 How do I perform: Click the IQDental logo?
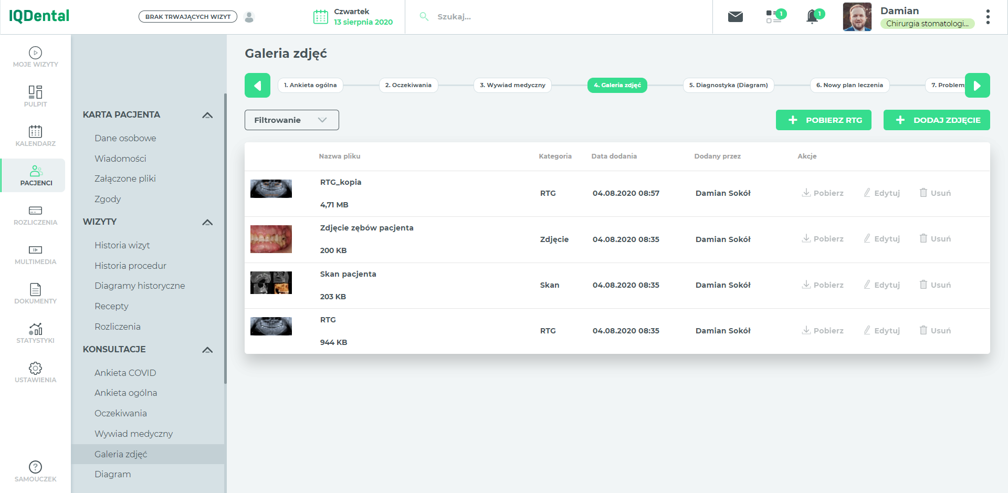(x=39, y=16)
